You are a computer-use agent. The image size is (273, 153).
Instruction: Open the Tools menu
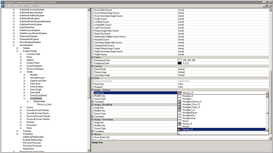19,6
